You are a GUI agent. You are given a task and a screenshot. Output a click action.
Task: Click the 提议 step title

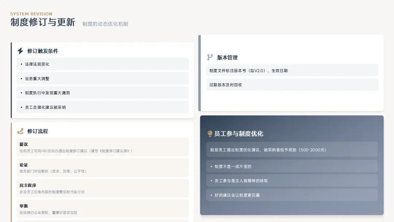[24, 144]
